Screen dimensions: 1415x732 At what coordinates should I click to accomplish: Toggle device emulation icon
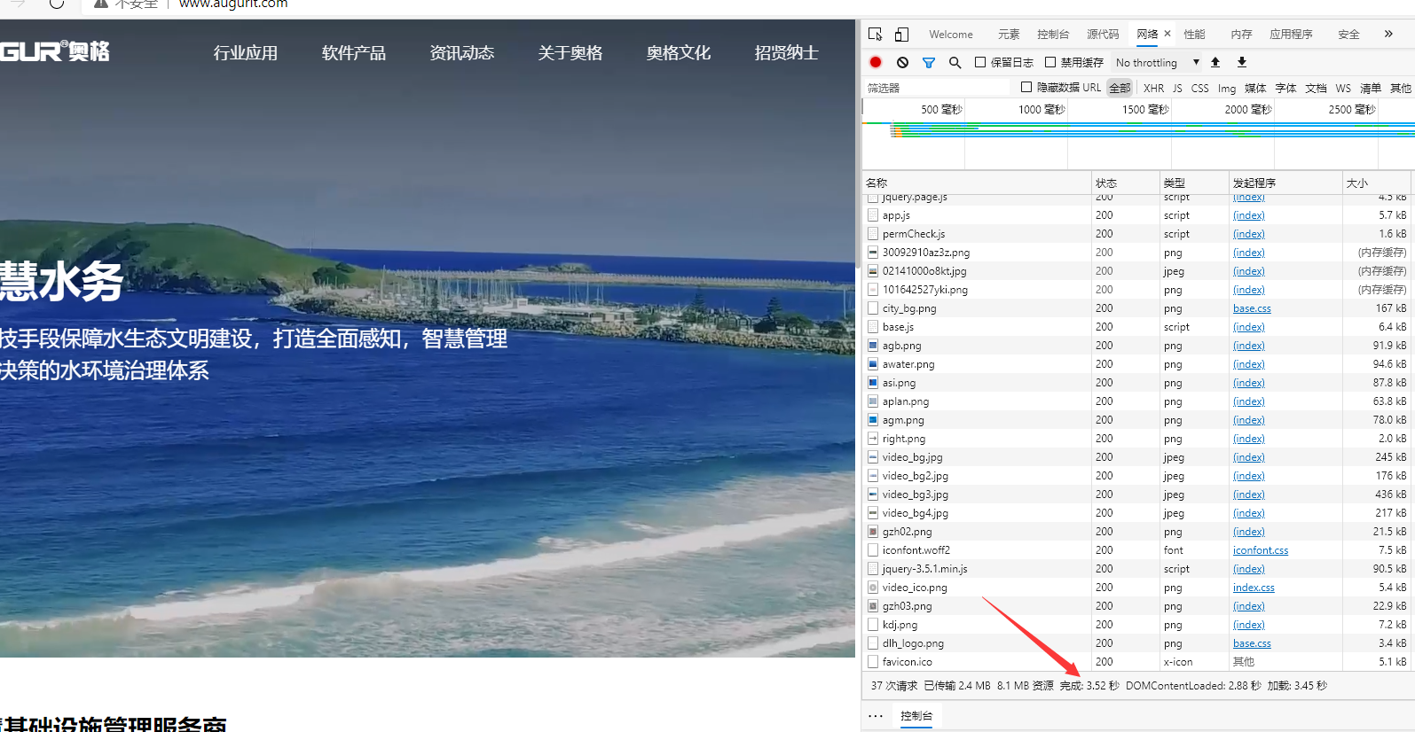901,35
